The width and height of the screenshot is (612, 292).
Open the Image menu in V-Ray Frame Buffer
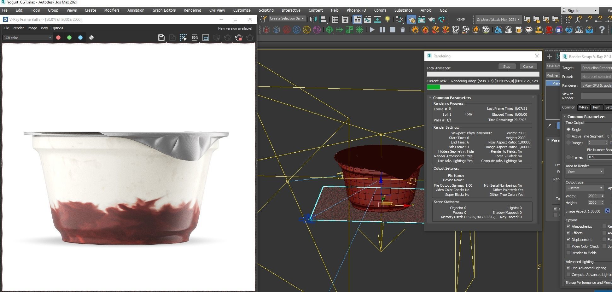(x=32, y=28)
